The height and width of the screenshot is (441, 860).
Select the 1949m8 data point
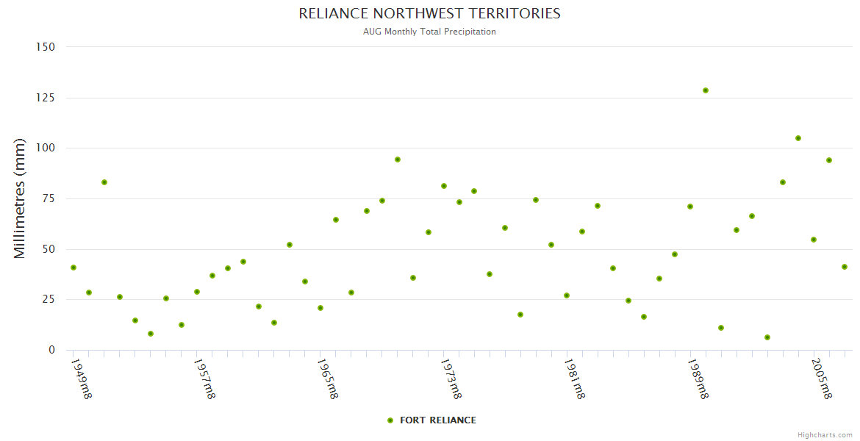pos(74,268)
